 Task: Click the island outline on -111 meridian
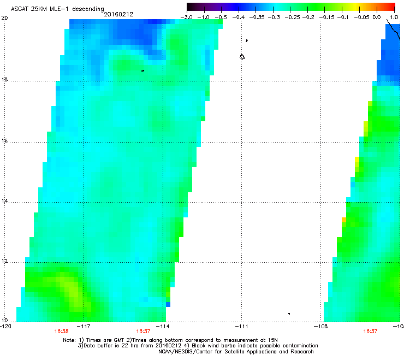coord(242,57)
